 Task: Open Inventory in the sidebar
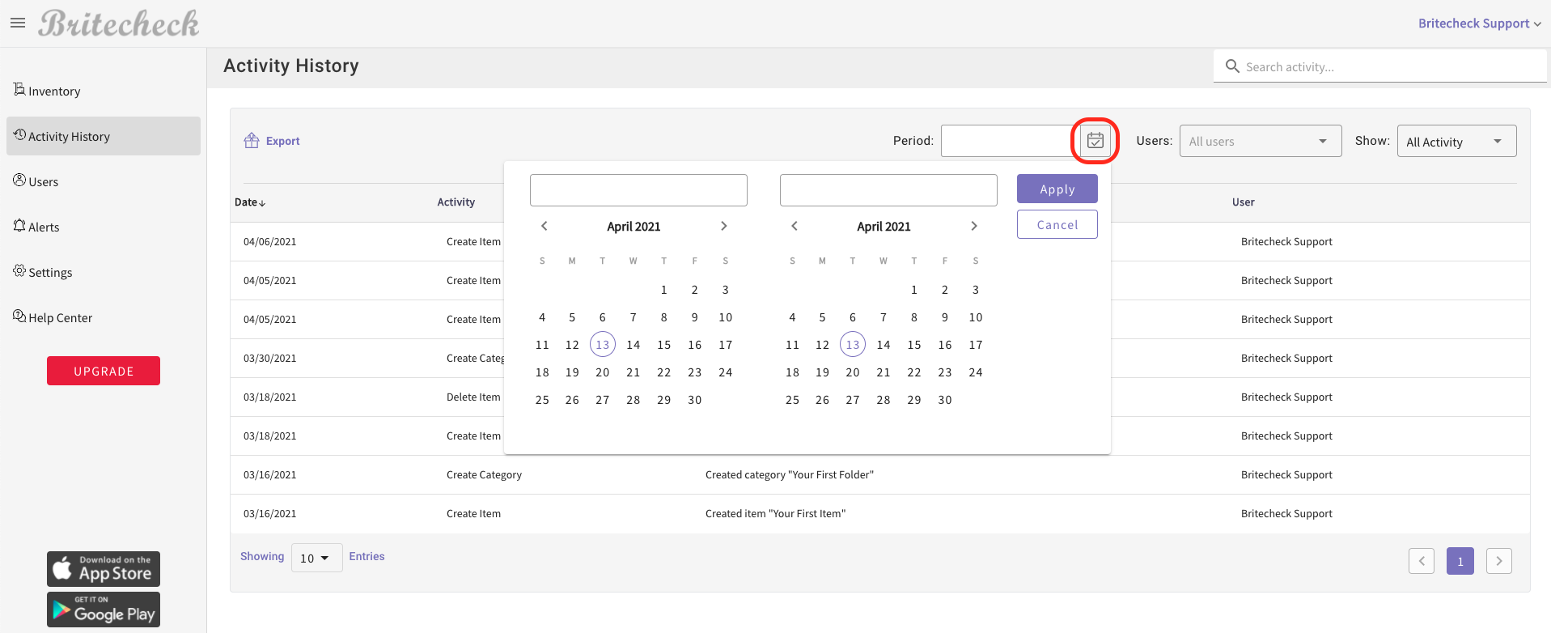pyautogui.click(x=53, y=91)
